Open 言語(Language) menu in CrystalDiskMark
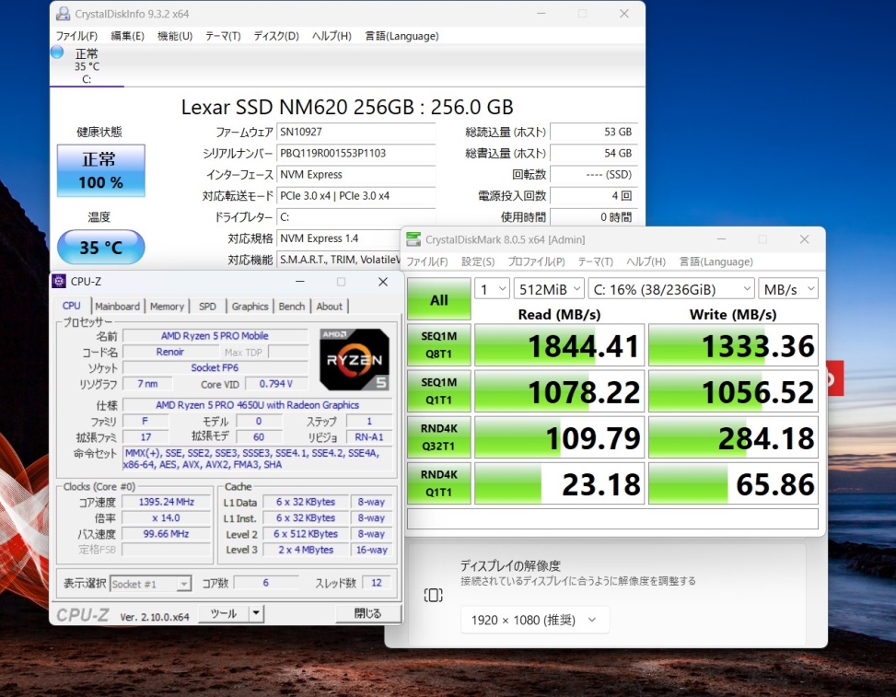 click(716, 261)
